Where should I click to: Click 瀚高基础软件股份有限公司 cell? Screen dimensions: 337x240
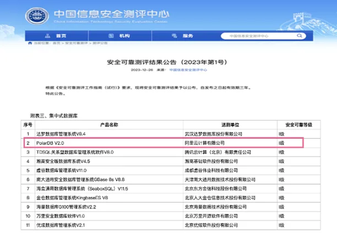[230, 161]
